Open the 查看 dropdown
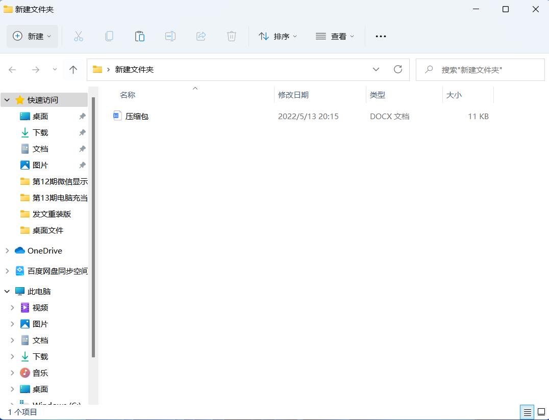The height and width of the screenshot is (420, 549). tap(334, 36)
